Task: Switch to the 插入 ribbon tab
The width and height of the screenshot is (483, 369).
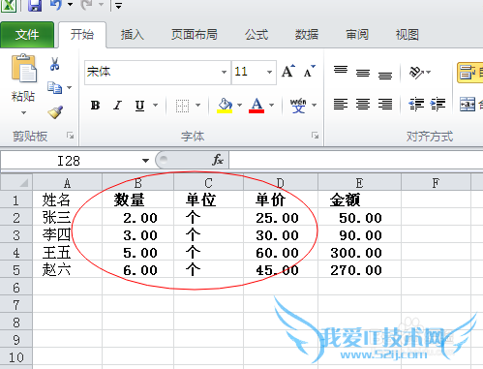Action: tap(133, 35)
